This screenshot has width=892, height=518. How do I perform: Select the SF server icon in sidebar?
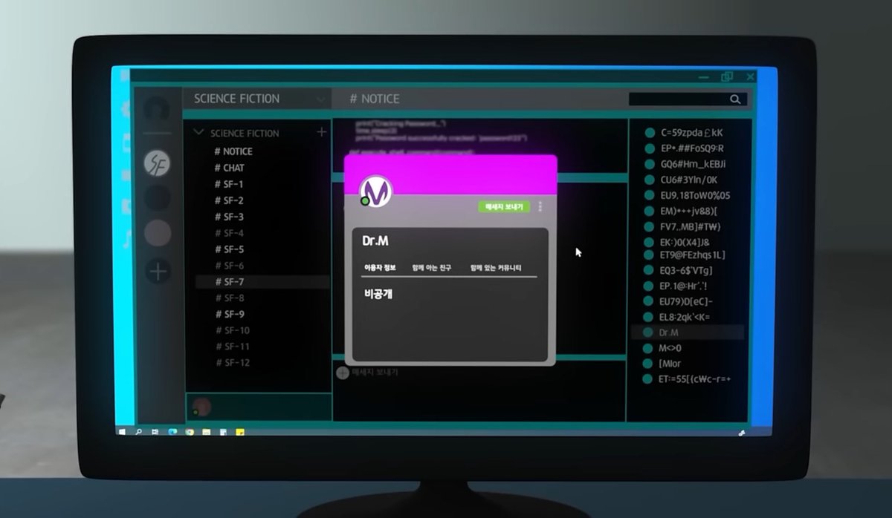click(x=157, y=163)
